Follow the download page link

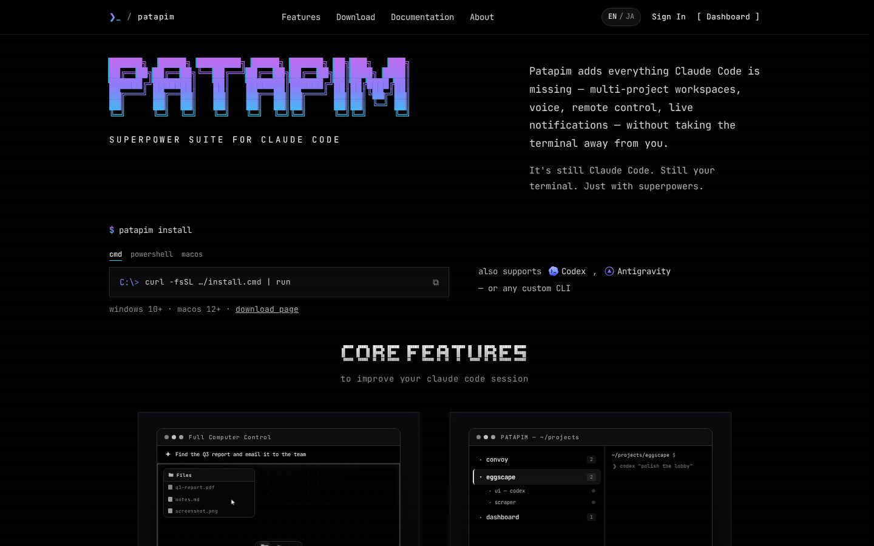pos(267,309)
